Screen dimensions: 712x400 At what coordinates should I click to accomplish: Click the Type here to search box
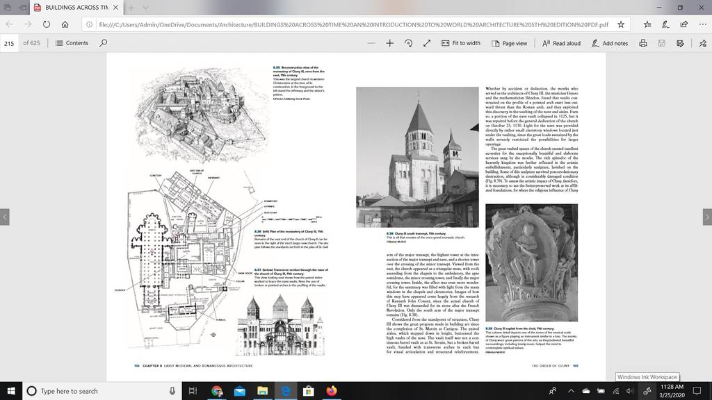102,391
